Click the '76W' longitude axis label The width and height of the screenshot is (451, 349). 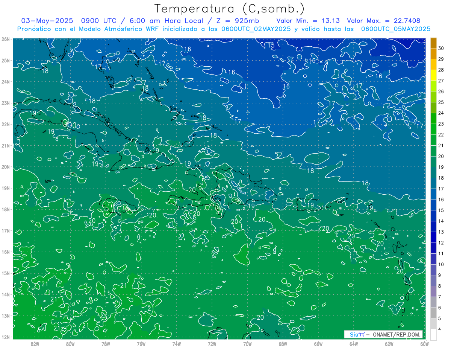[x=141, y=343]
